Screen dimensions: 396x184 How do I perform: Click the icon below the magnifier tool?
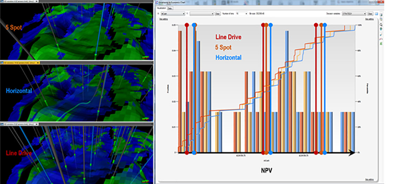381,30
